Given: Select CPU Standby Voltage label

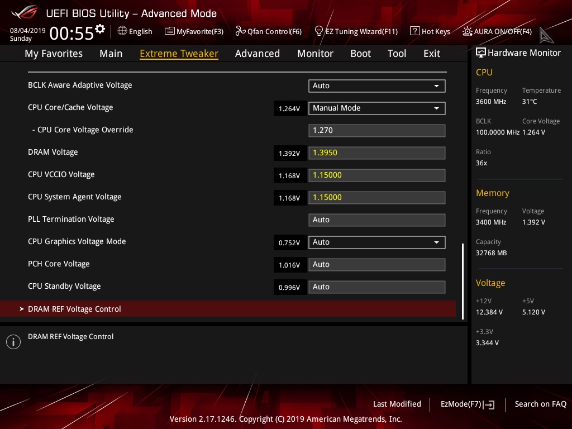Looking at the screenshot, I should click(64, 287).
